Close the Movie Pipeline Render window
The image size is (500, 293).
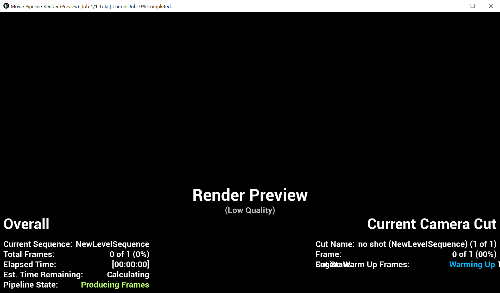[491, 6]
